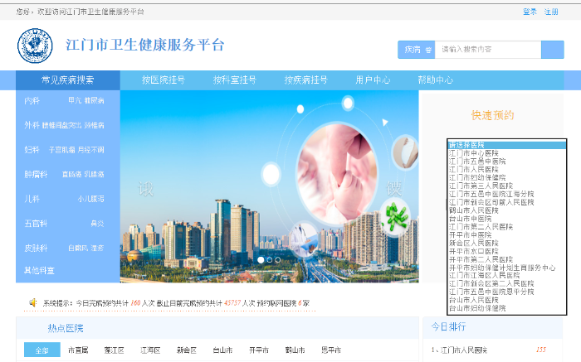Screen dimensions: 581x362
Task: Go to 按疾病挂号 in navigation bar
Action: [x=305, y=80]
